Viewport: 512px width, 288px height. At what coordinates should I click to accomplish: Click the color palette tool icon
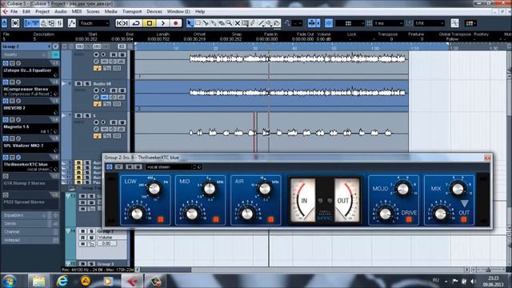pos(470,23)
